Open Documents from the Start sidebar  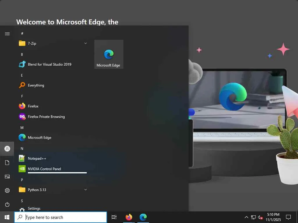tap(7, 163)
